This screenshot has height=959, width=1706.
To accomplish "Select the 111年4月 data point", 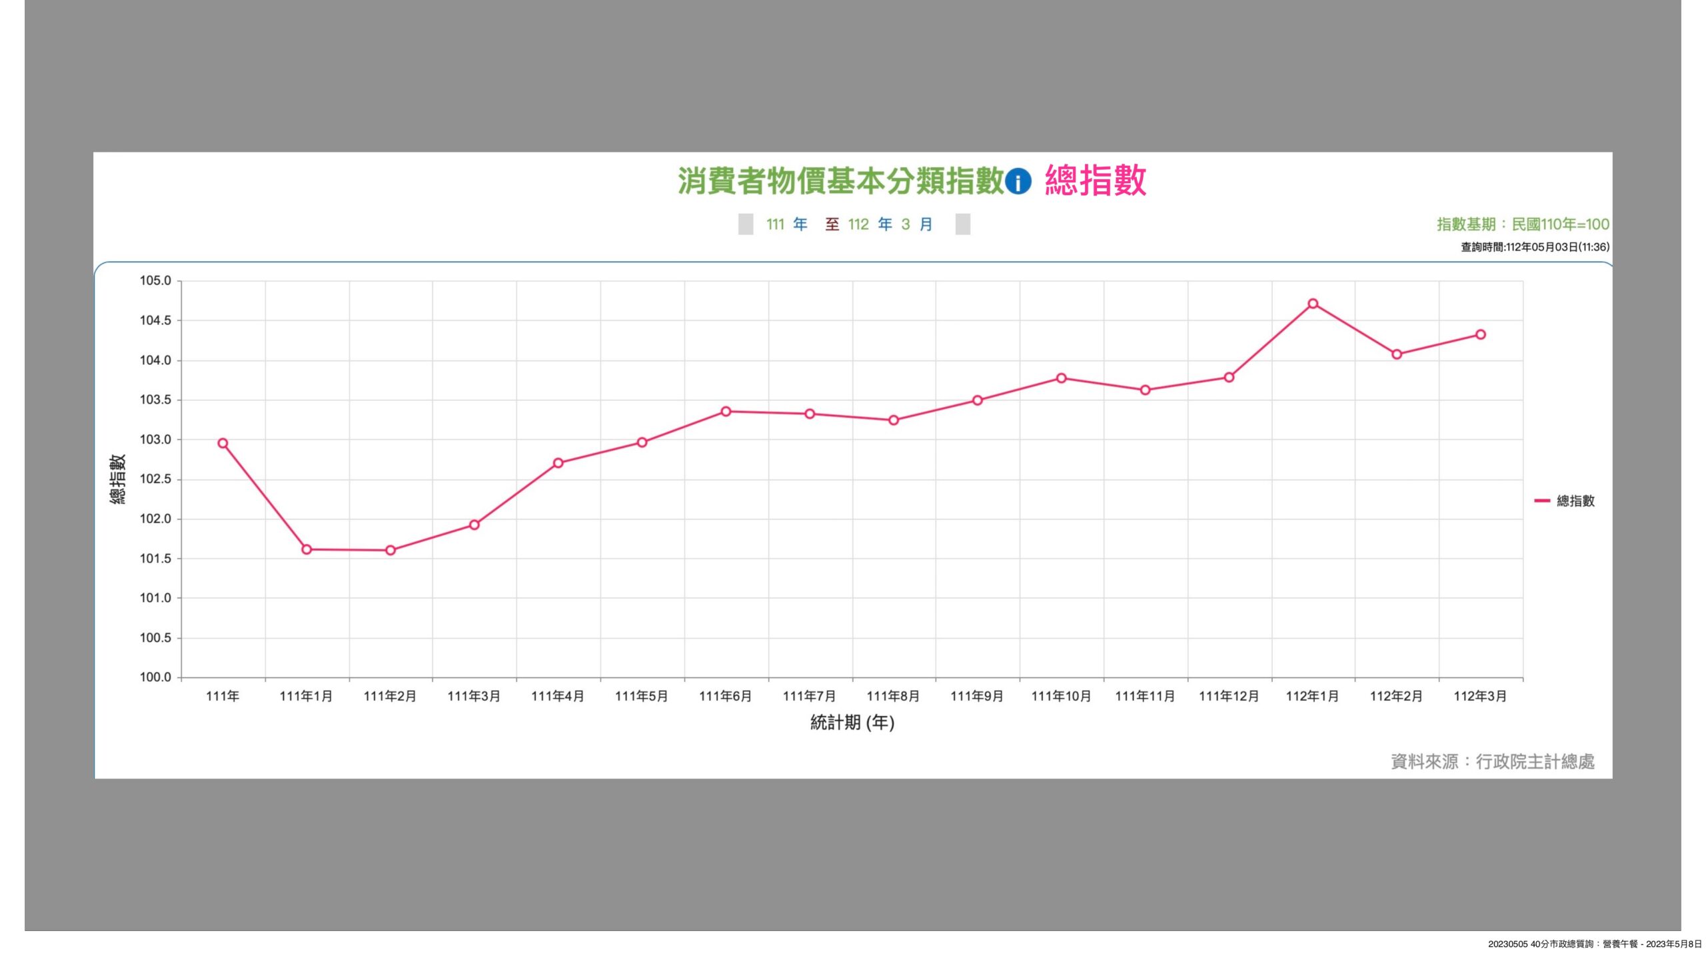I will pyautogui.click(x=558, y=464).
